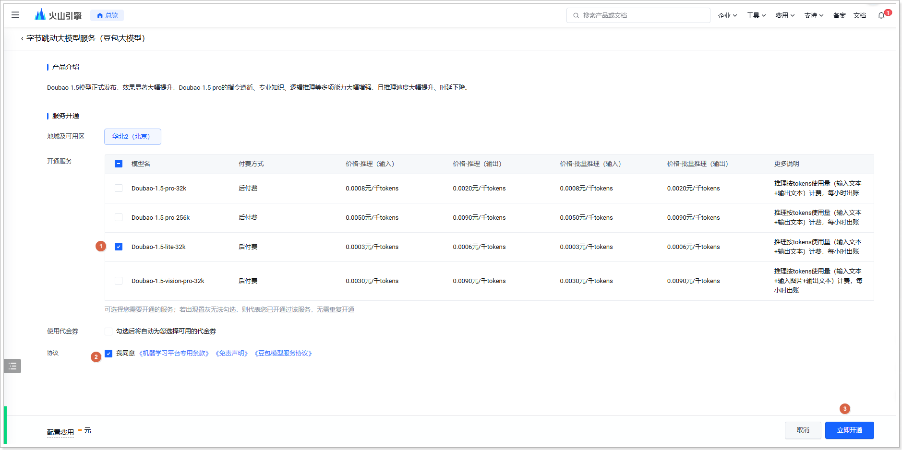The width and height of the screenshot is (902, 450).
Task: Click the search magnifier icon
Action: [x=576, y=15]
